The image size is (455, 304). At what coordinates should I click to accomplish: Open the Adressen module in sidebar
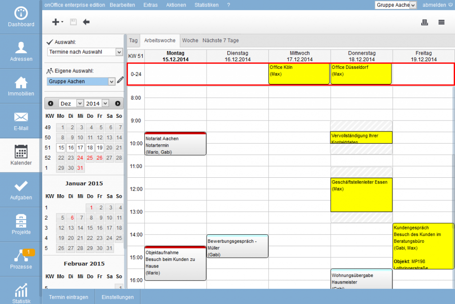21,52
